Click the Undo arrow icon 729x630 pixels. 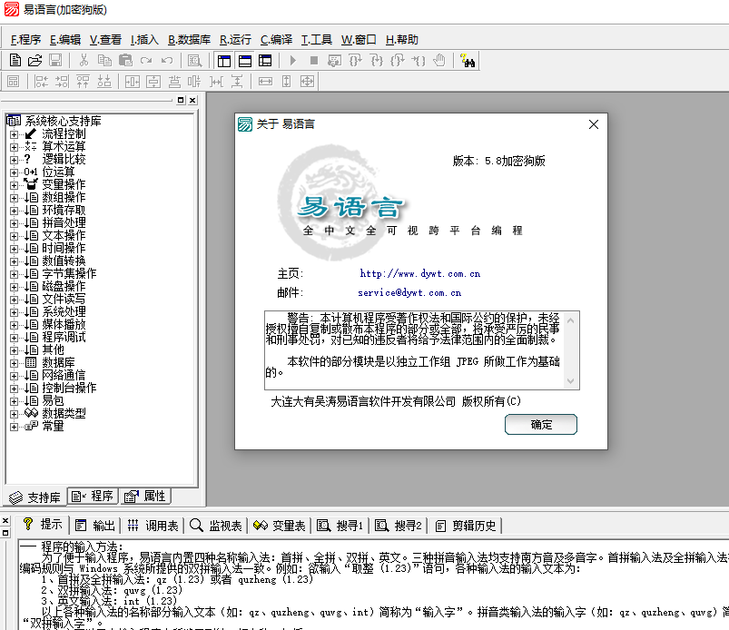coord(167,61)
